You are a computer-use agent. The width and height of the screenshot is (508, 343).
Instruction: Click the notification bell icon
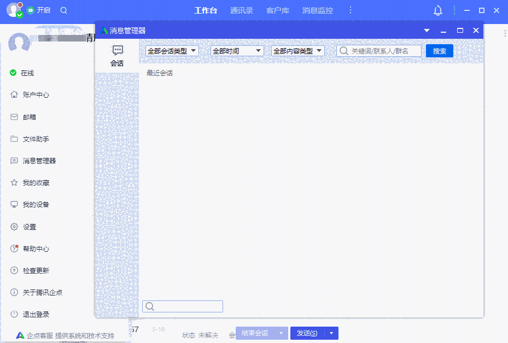(x=437, y=10)
